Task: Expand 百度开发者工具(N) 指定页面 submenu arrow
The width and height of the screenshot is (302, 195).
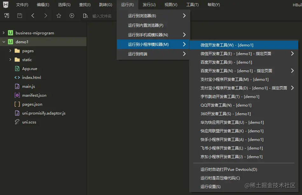Action: click(x=292, y=71)
